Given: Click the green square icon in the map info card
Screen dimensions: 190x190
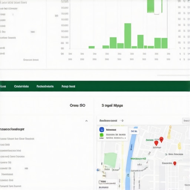Looking at the screenshot, I should [x=102, y=135].
